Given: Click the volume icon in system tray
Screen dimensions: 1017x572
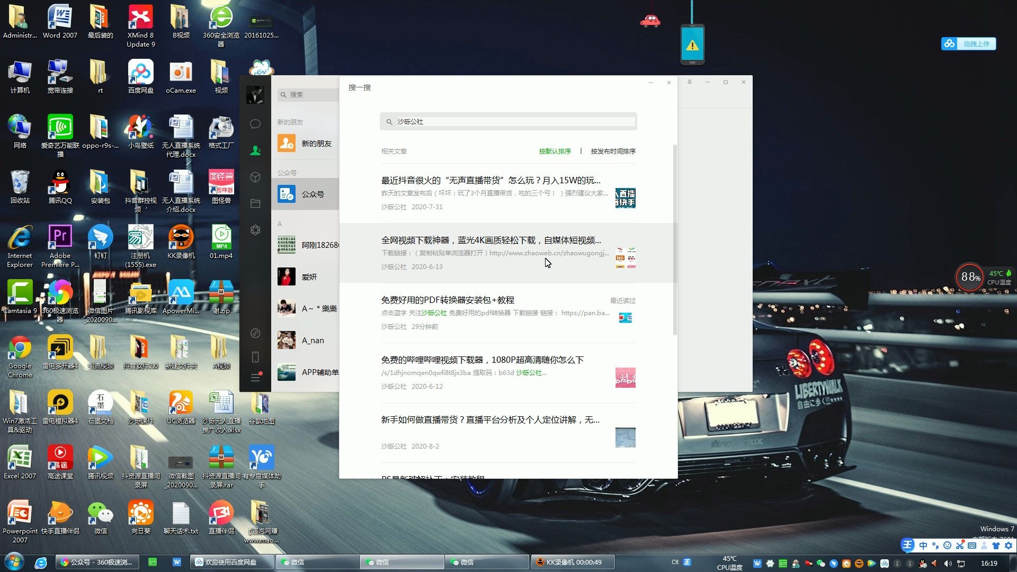Looking at the screenshot, I should click(x=948, y=564).
